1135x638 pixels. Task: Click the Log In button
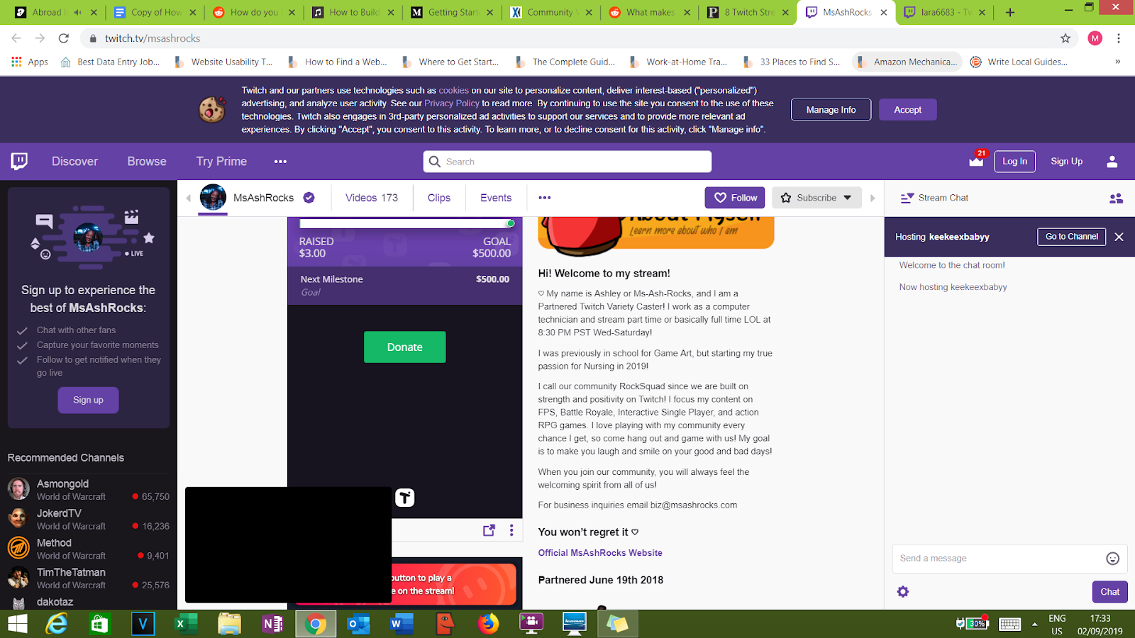pos(1014,162)
